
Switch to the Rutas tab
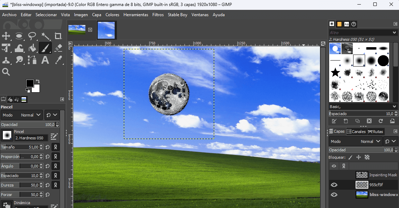[376, 132]
